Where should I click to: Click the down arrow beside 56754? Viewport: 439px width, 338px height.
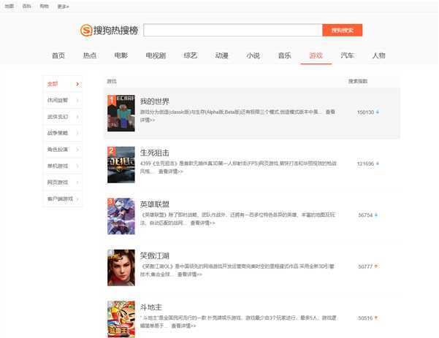tap(376, 215)
